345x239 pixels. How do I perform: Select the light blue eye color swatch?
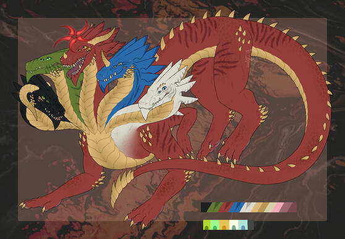point(243,225)
